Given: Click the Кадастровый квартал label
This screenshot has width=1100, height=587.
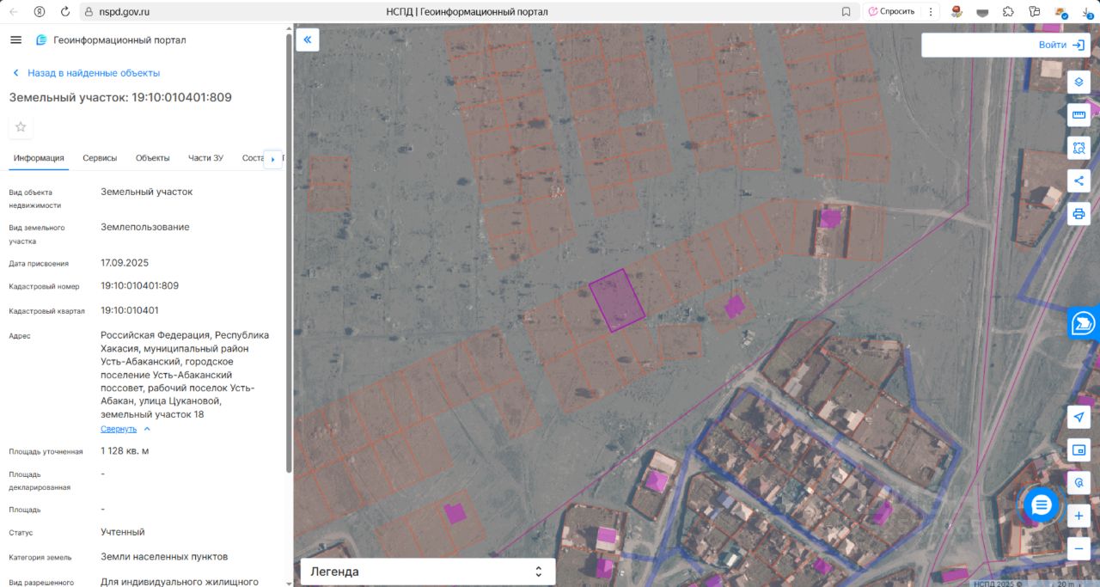Looking at the screenshot, I should (x=47, y=311).
